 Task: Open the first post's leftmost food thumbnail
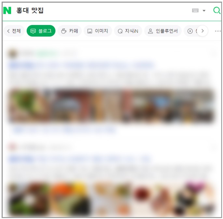pos(30,105)
